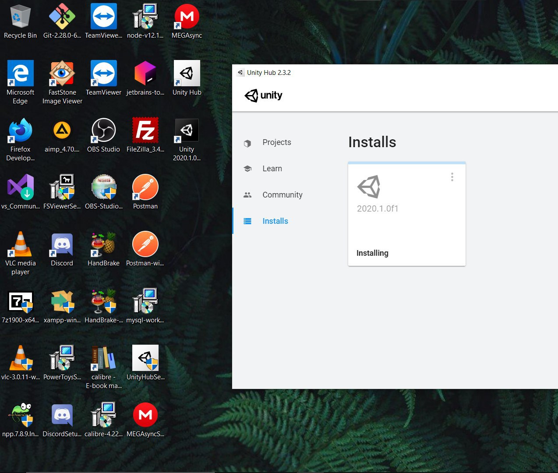Select the xampp-win installer icon
This screenshot has height=473, width=558.
click(62, 306)
